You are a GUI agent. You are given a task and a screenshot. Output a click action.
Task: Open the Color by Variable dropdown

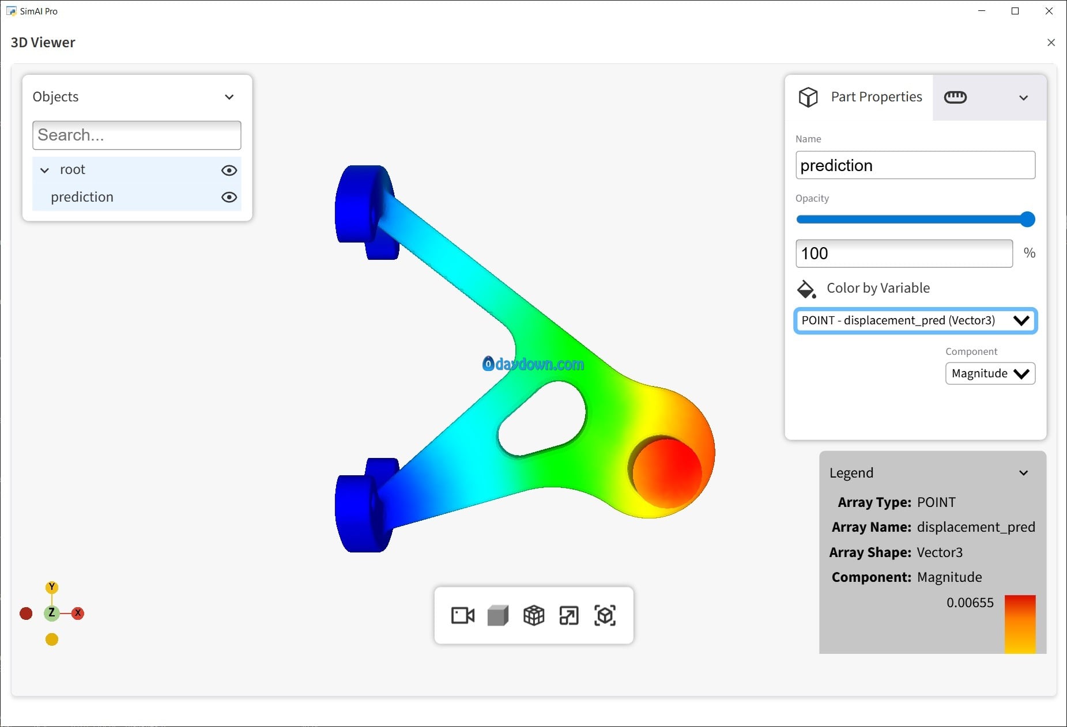[x=915, y=321]
